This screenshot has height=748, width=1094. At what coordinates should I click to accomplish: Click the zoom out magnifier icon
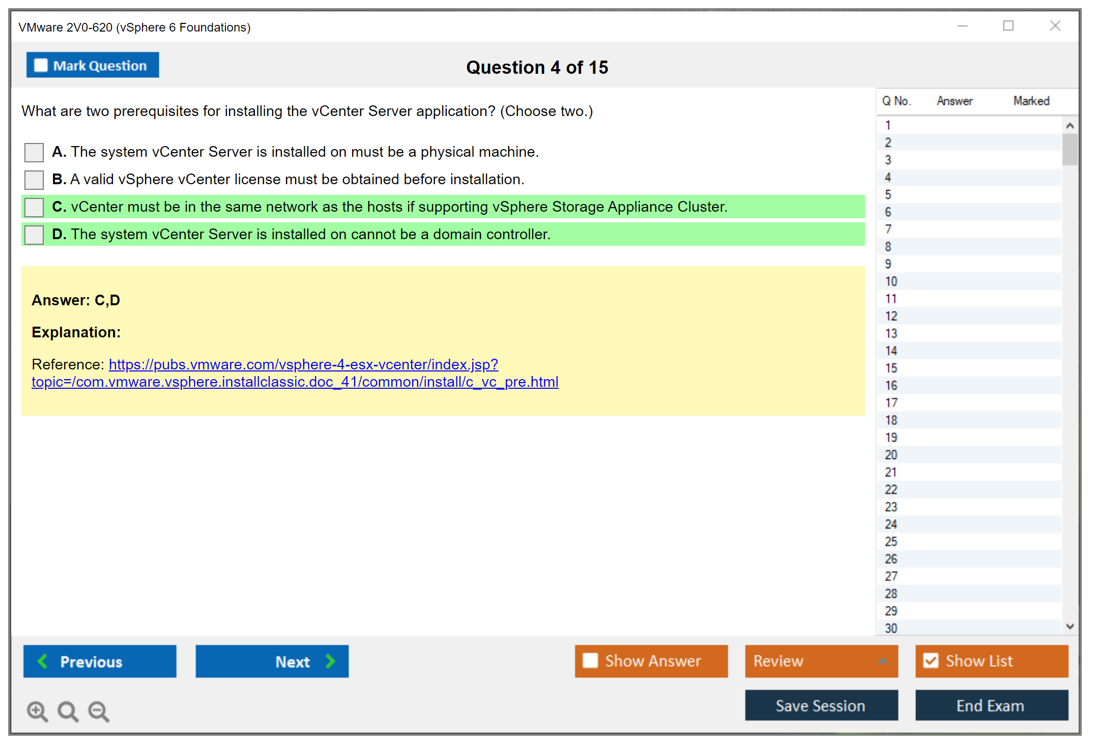point(99,711)
